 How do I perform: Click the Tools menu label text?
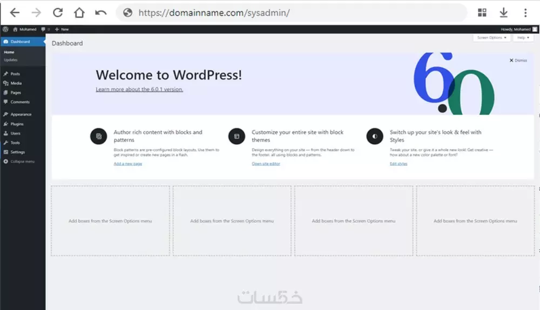pos(15,143)
